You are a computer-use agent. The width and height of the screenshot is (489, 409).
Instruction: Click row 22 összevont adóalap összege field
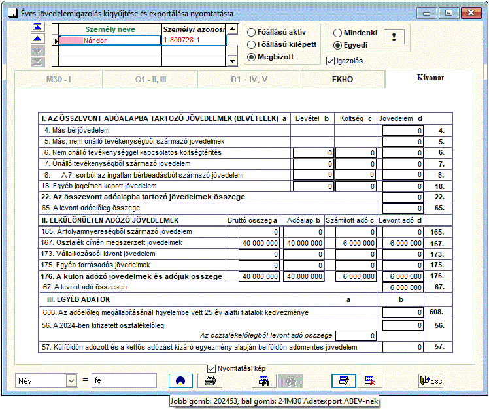pyautogui.click(x=403, y=197)
